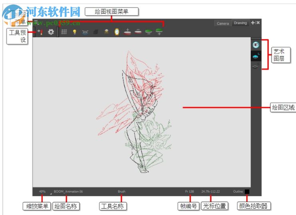Image resolution: width=296 pixels, height=215 pixels.
Task: Toggle preview all art layers eye
Action: point(256,45)
